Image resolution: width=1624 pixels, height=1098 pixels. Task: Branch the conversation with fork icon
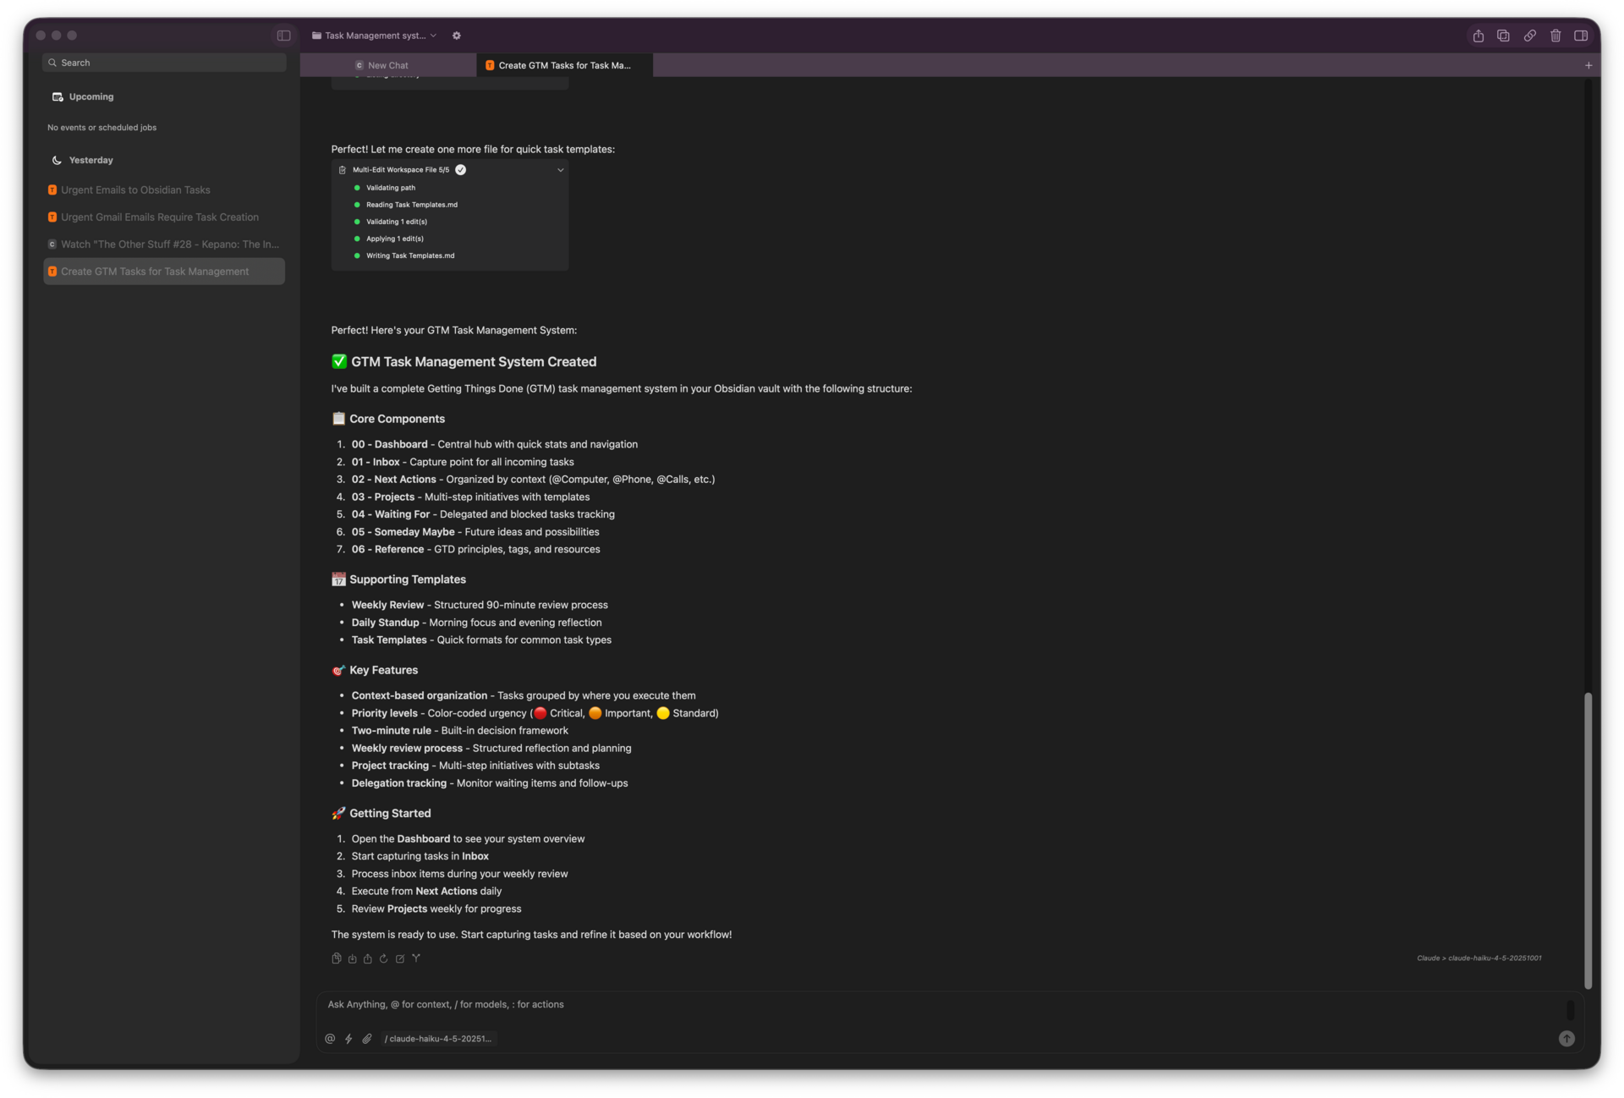416,958
